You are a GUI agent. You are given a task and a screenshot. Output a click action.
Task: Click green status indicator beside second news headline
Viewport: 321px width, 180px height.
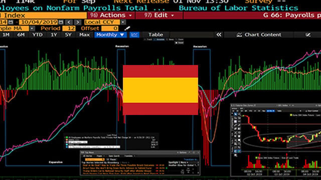(167, 168)
